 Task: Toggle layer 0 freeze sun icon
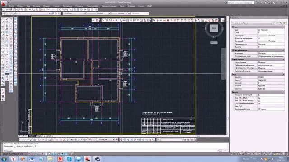coord(10,13)
